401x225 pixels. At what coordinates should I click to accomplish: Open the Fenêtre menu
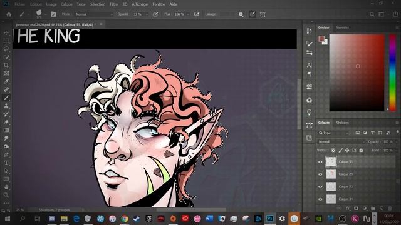(x=159, y=4)
